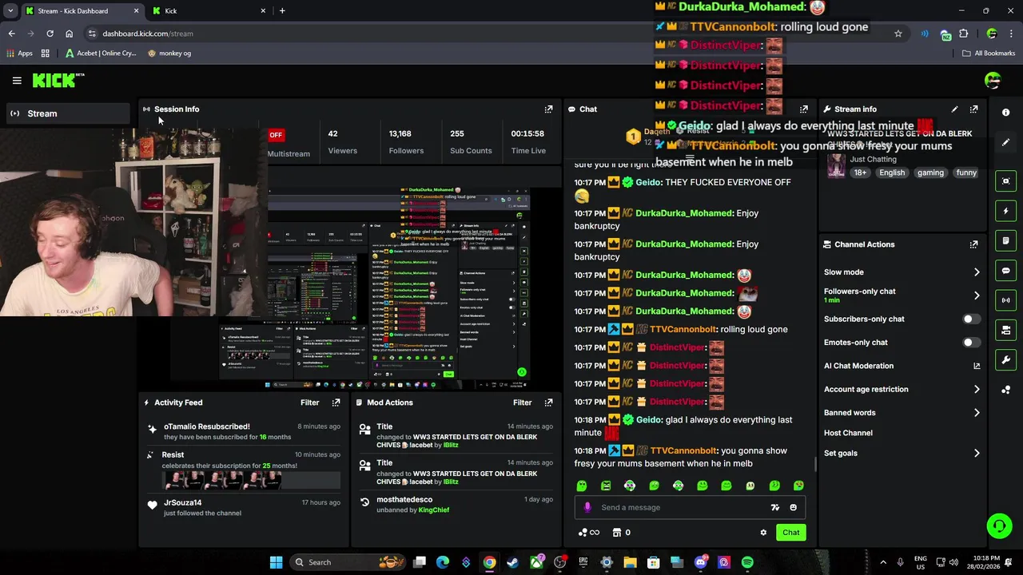Click the Host Channel option
This screenshot has height=575, width=1023.
pyautogui.click(x=848, y=433)
